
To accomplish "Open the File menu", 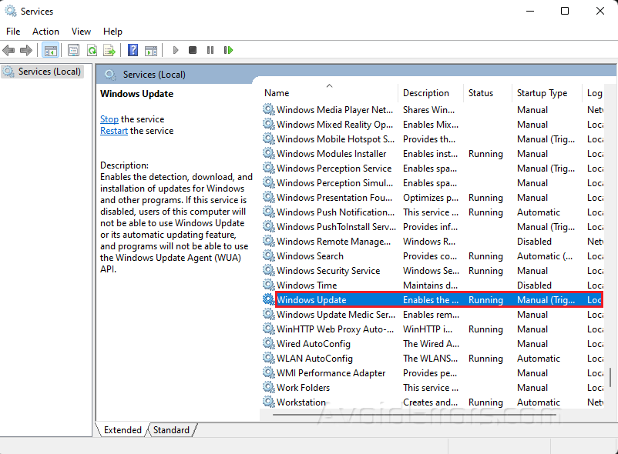I will (x=13, y=32).
